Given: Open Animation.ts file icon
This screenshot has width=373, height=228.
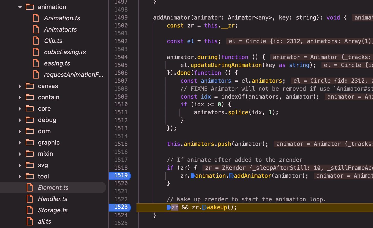Looking at the screenshot, I should [x=36, y=18].
